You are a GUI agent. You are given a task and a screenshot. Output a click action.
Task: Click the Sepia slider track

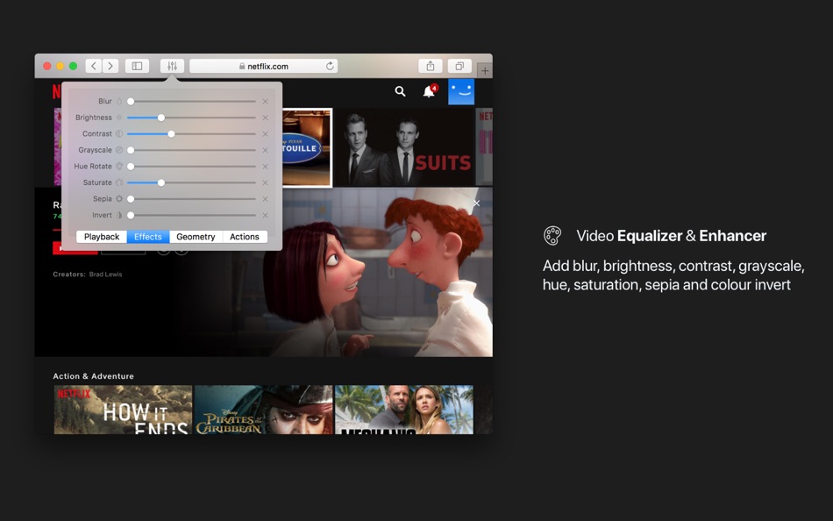click(192, 199)
